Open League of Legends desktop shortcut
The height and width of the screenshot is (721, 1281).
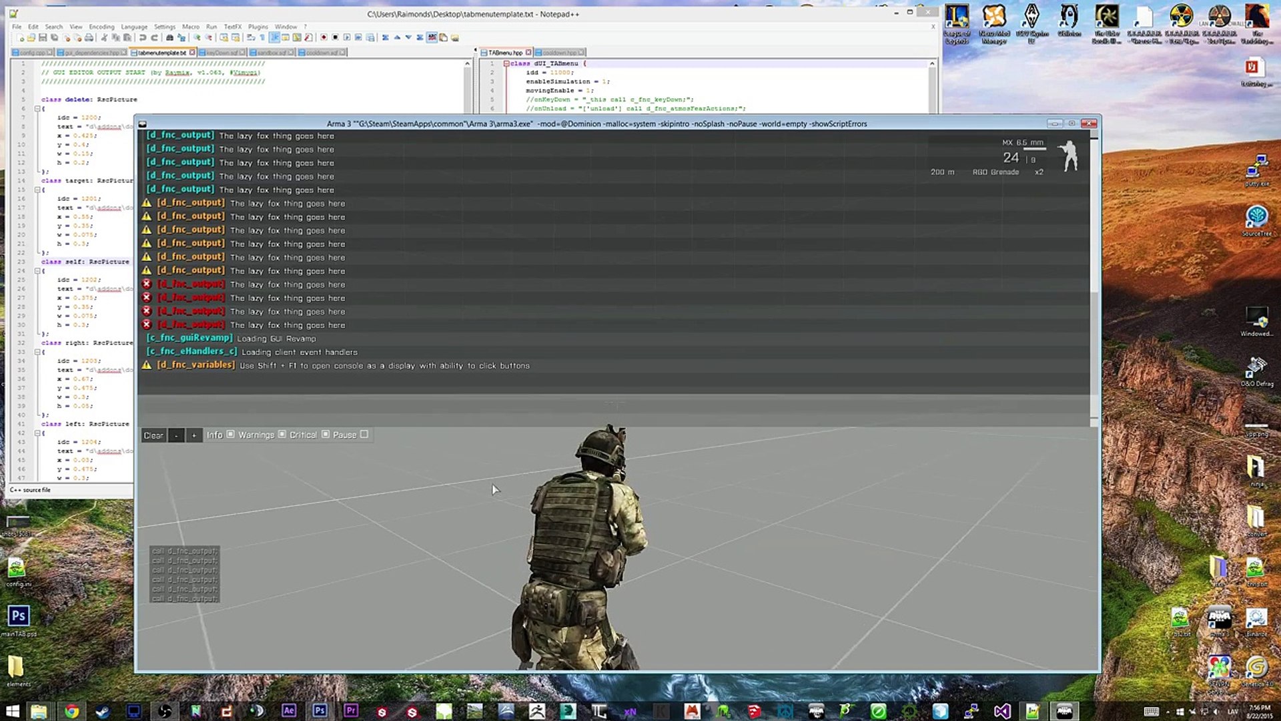(957, 24)
